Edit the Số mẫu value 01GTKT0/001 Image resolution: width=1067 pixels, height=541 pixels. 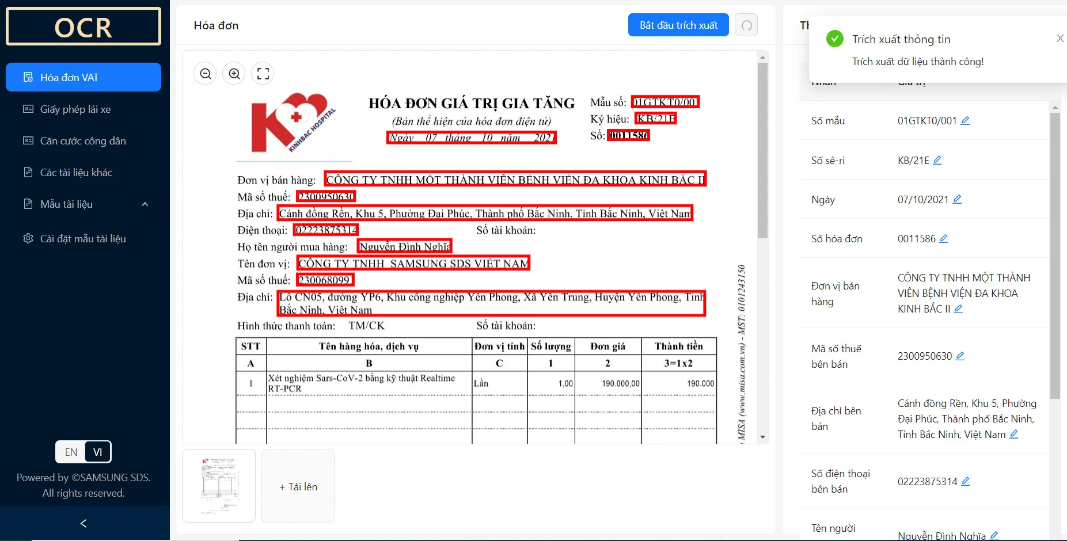tap(966, 120)
